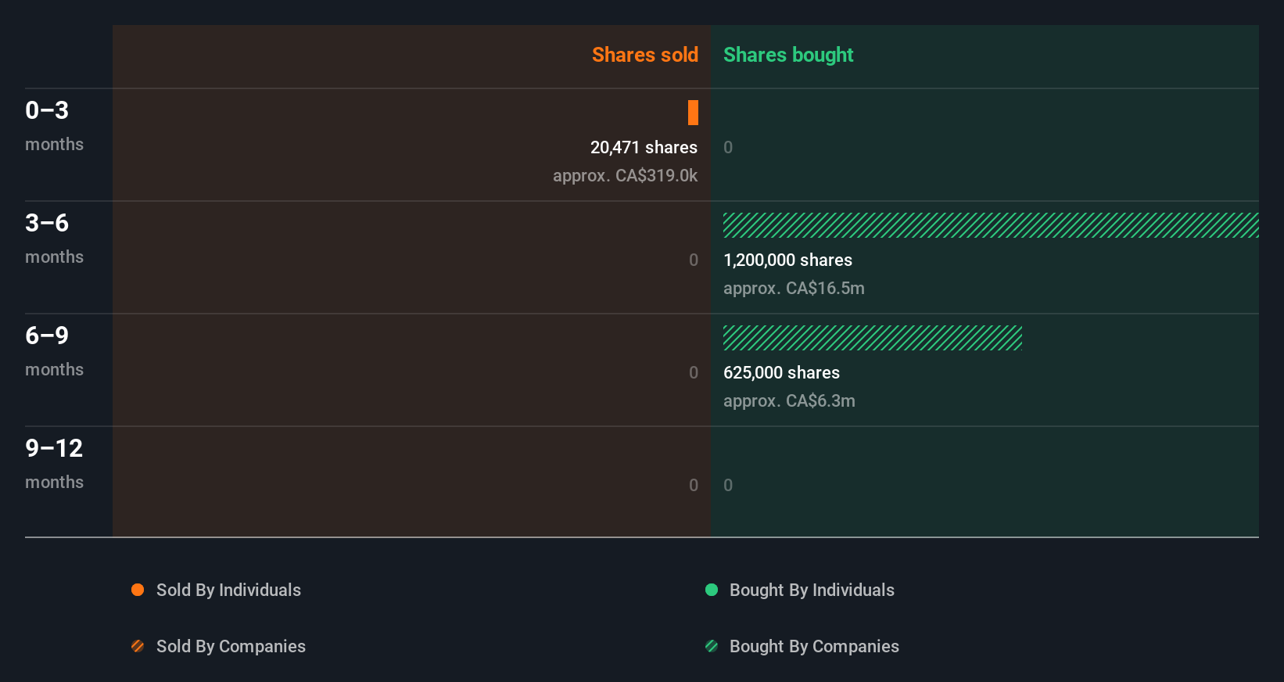Click the green Bought By Individuals legend dot
1284x682 pixels.
click(x=712, y=590)
